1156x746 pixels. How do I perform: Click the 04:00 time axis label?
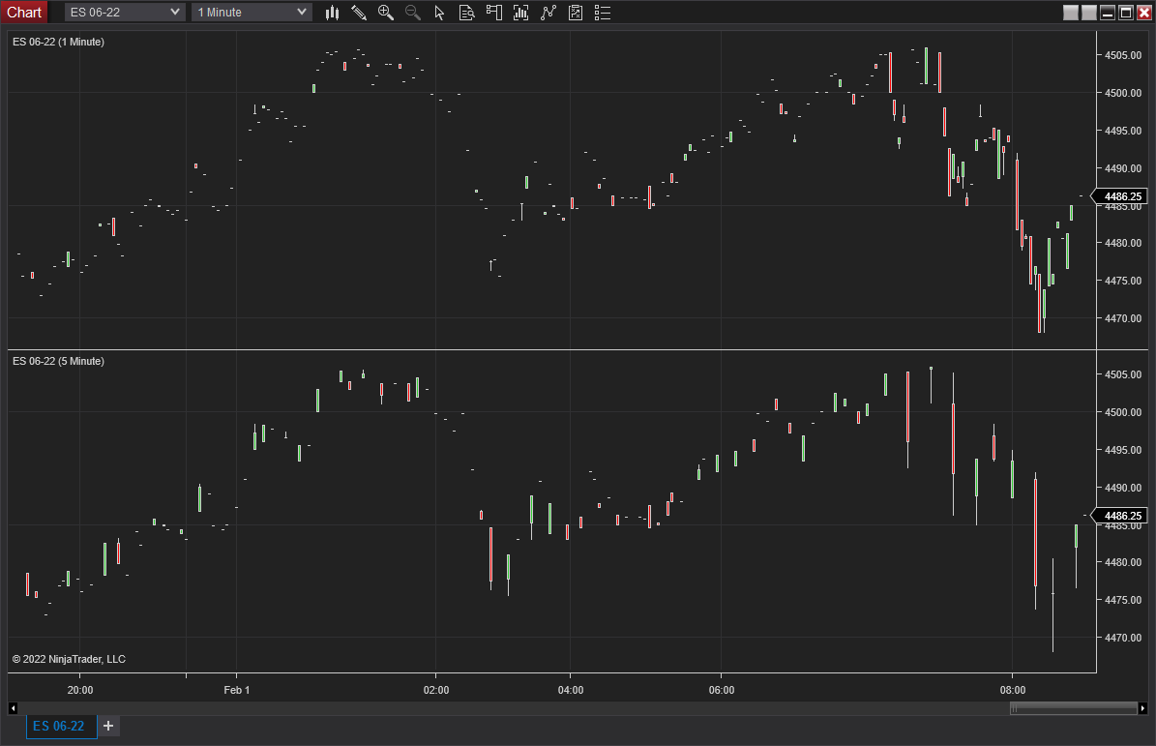[571, 690]
